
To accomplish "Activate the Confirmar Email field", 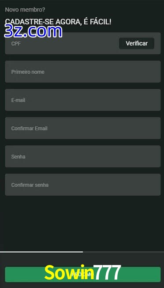I will click(83, 128).
